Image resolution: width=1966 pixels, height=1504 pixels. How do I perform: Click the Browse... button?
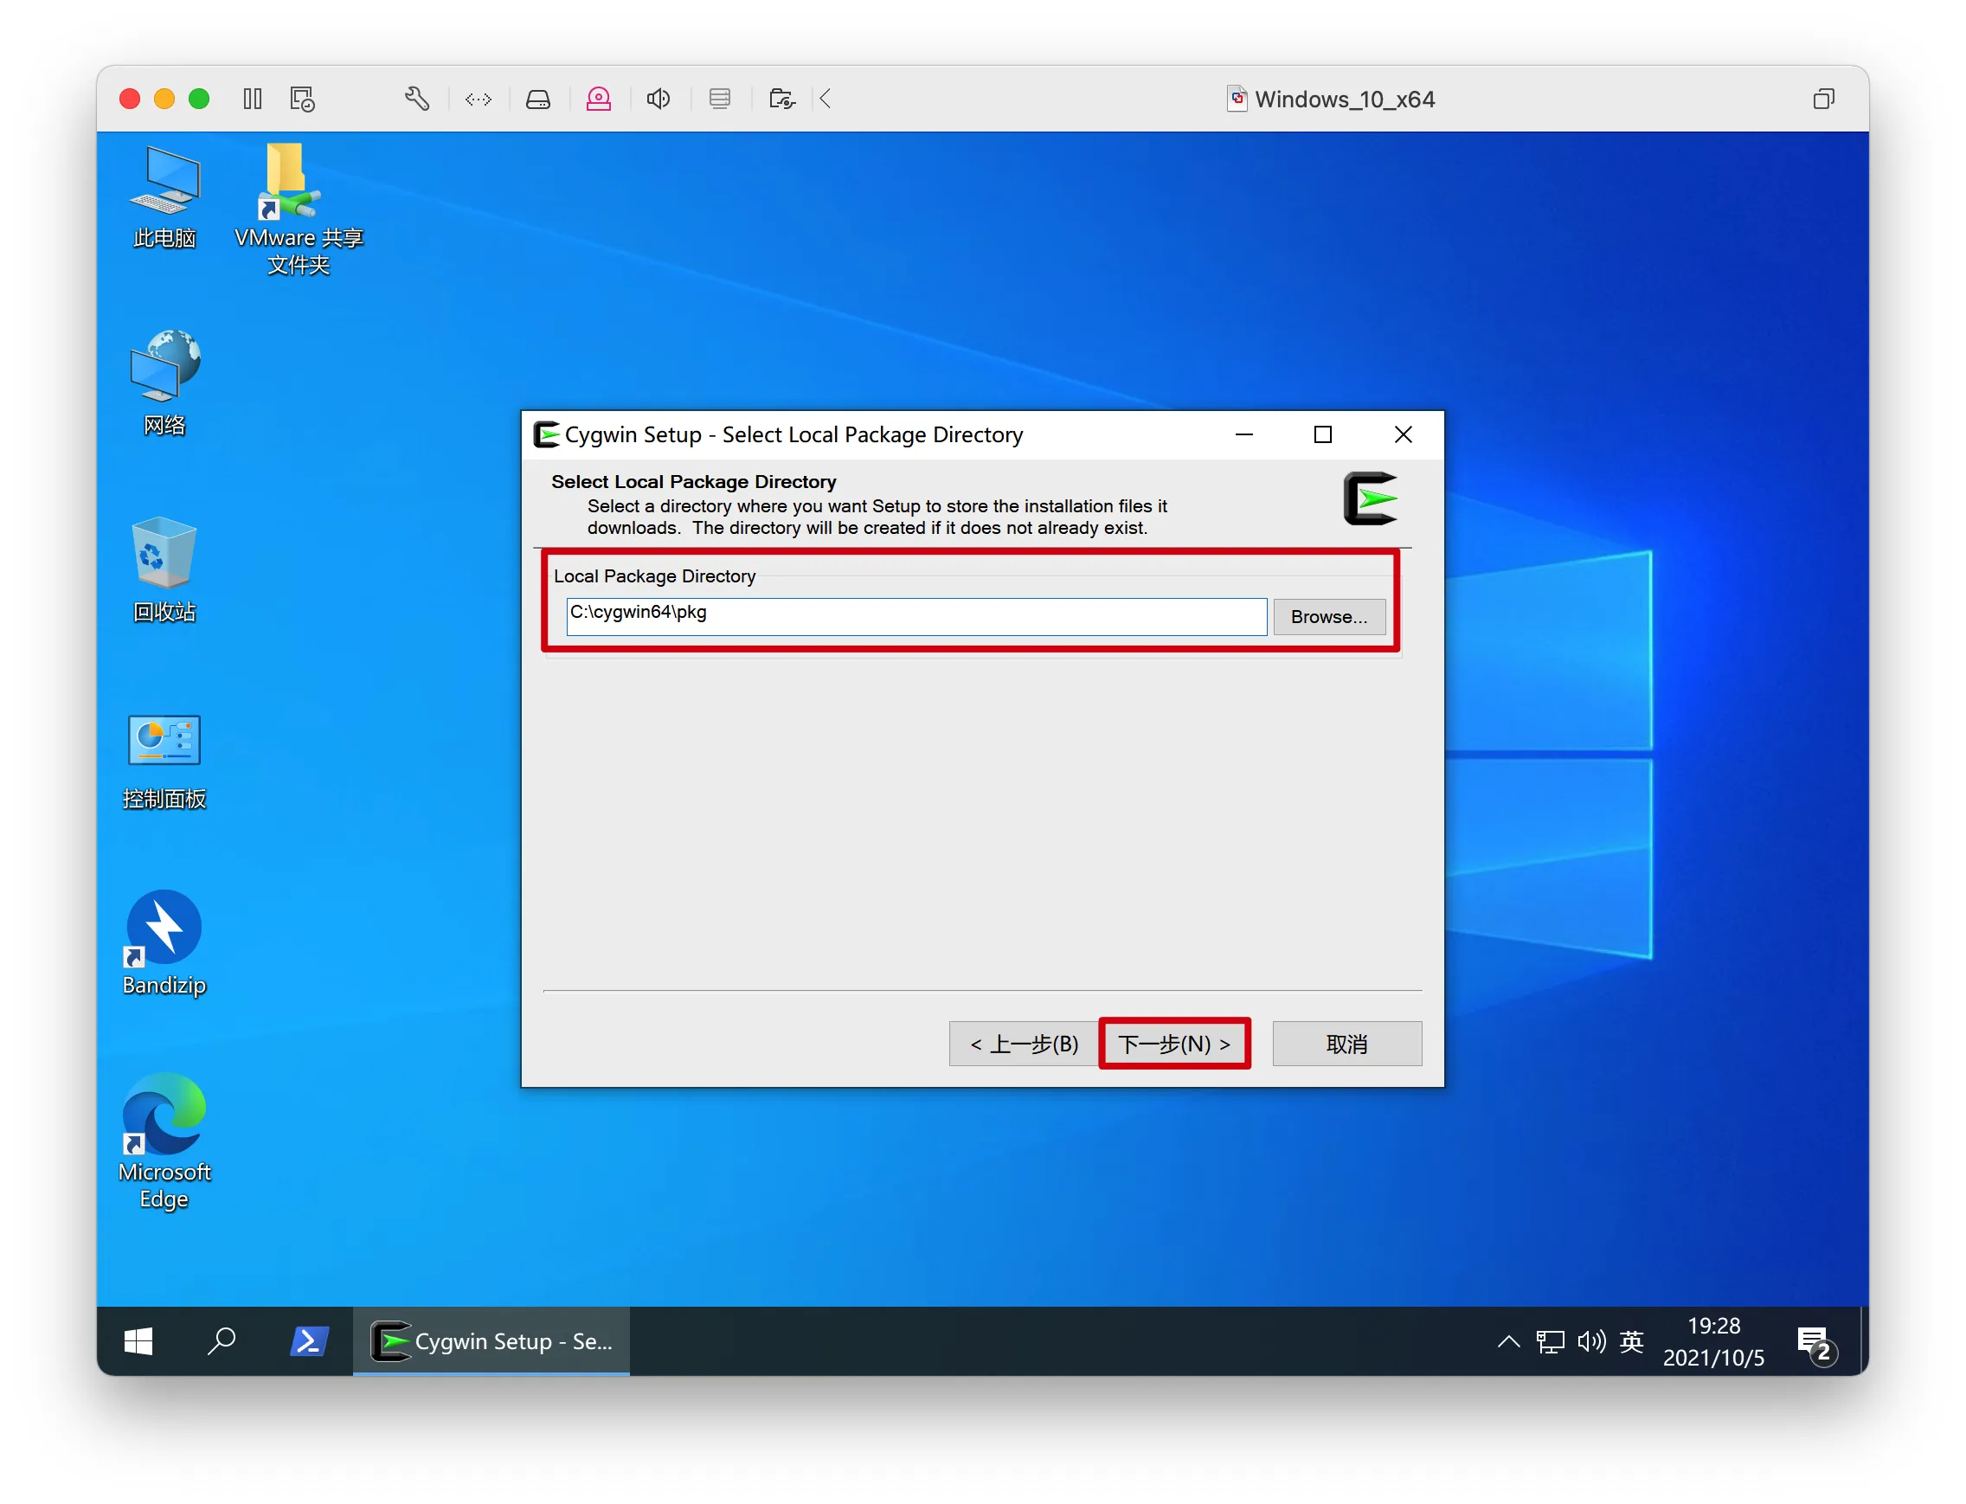point(1328,617)
